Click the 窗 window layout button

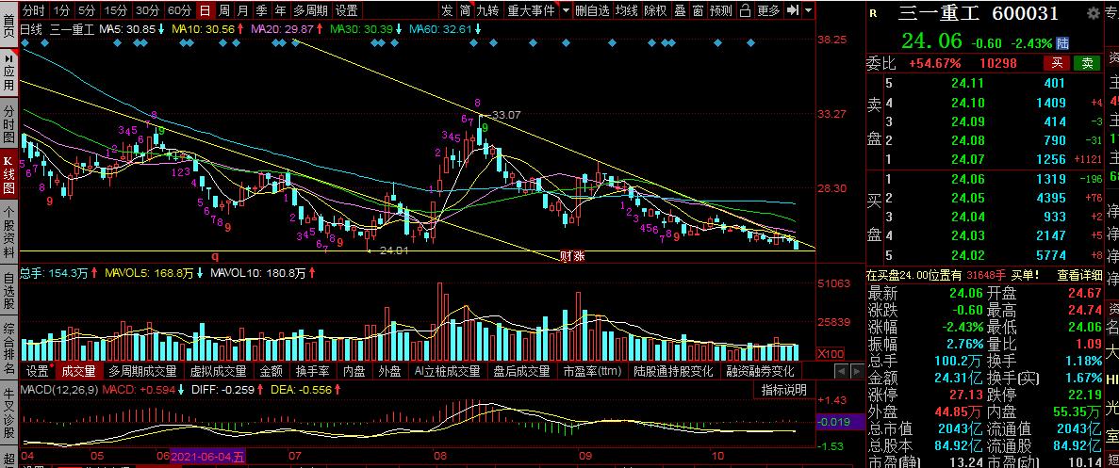698,10
